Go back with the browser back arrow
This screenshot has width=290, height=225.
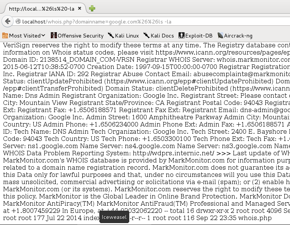[x=8, y=22]
